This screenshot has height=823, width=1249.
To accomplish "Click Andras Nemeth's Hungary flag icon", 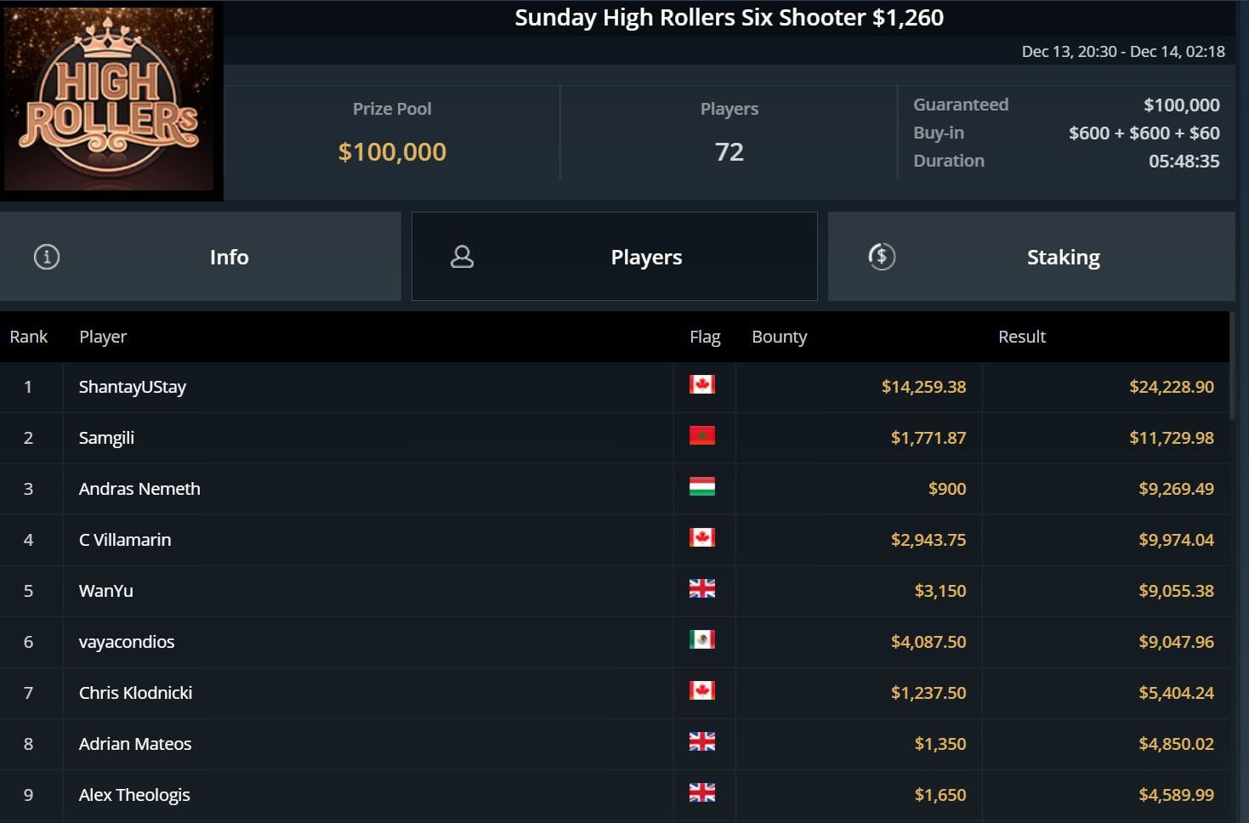I will (x=701, y=487).
